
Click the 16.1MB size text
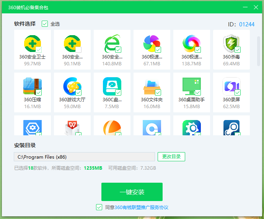coord(33,107)
